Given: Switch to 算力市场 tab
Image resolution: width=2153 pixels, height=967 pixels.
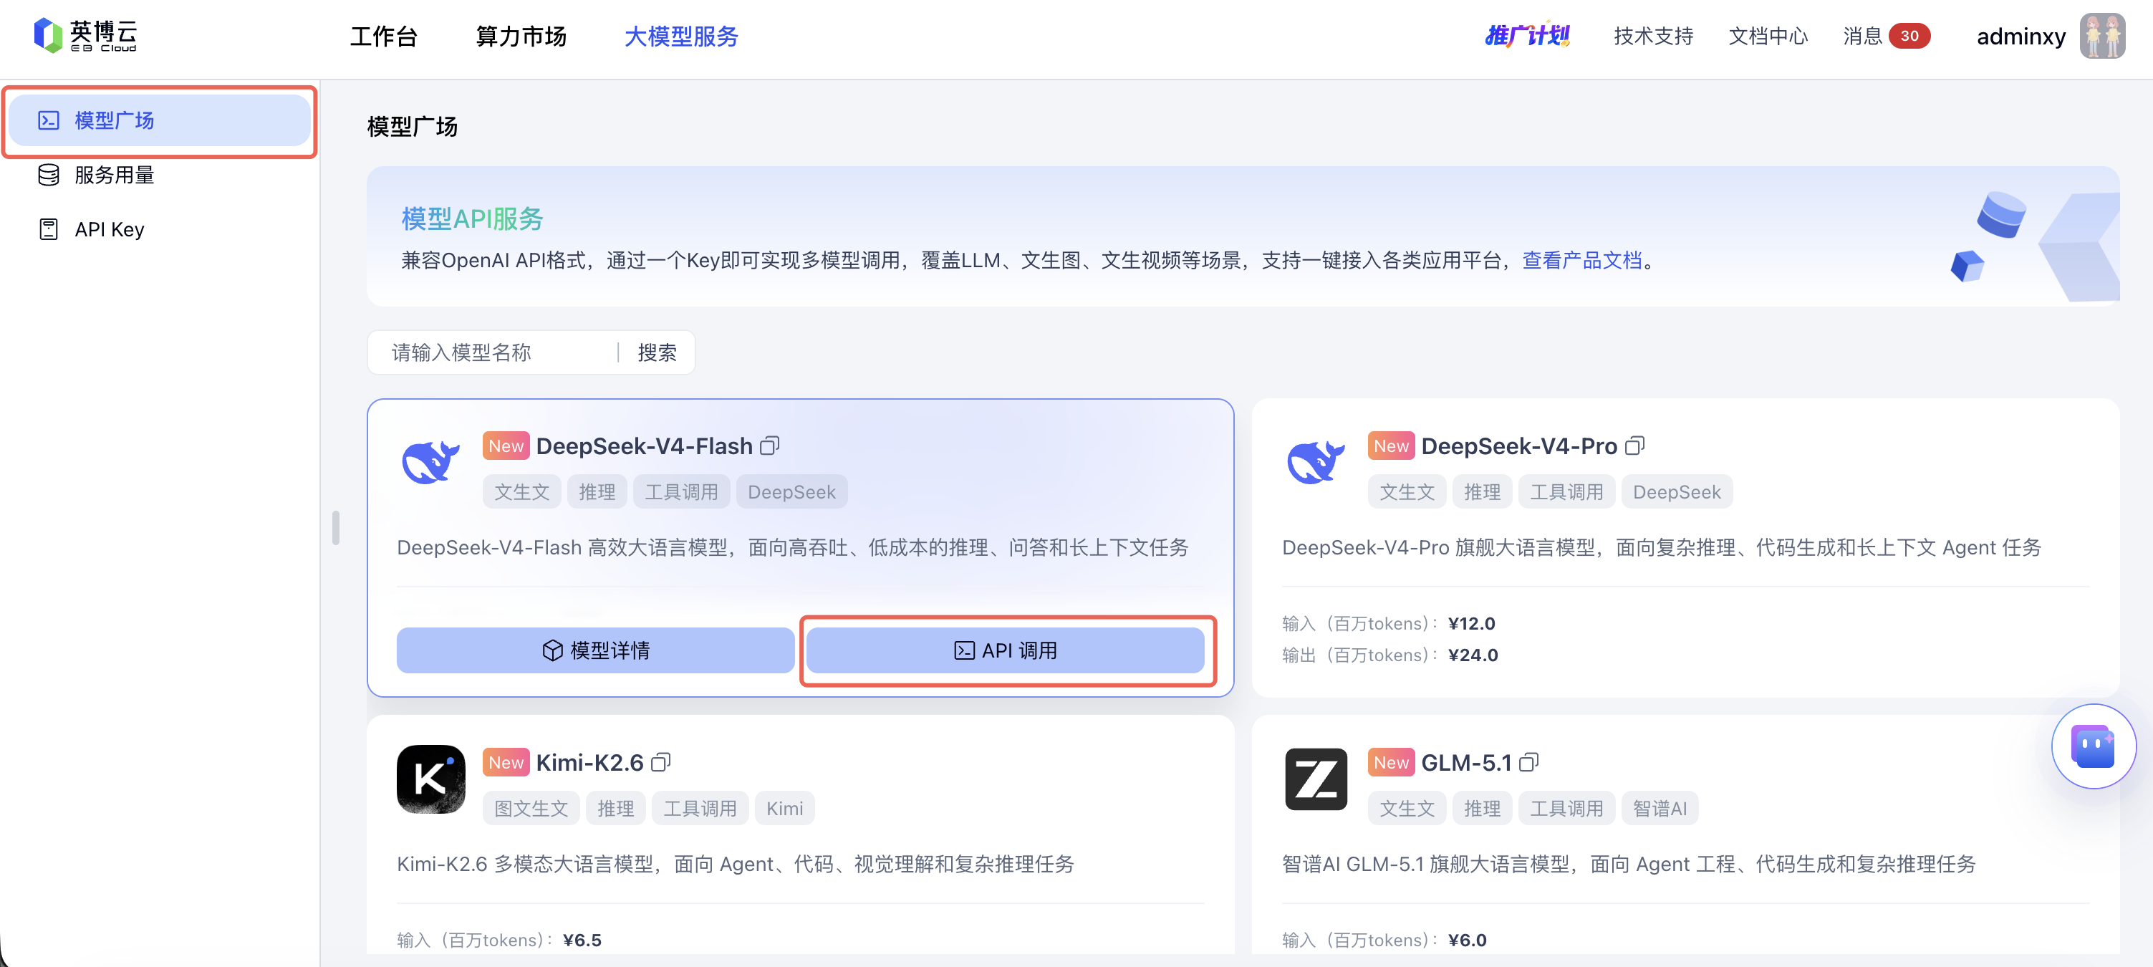Looking at the screenshot, I should click(521, 37).
